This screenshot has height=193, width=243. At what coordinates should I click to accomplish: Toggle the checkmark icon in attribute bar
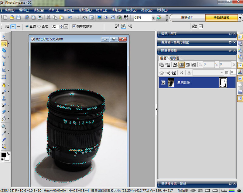coord(201,26)
